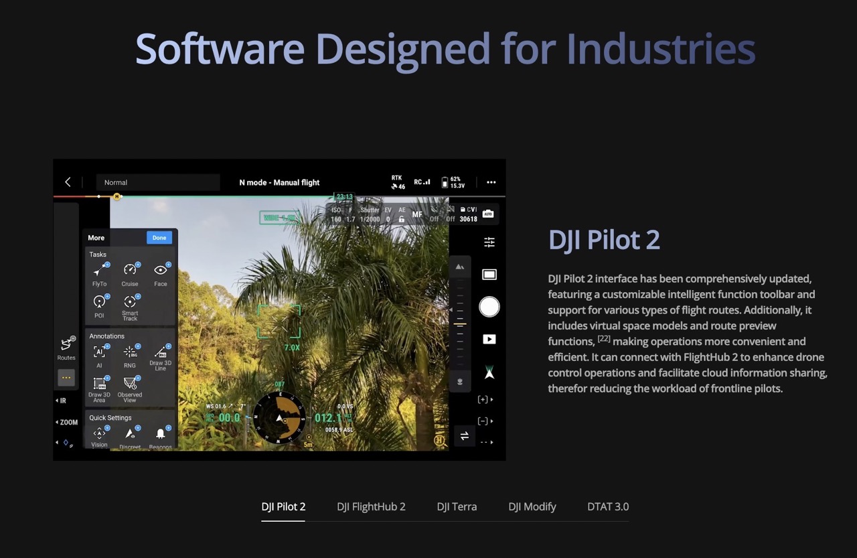Viewport: 857px width, 558px height.
Task: Click the 7.0X zoom readout
Action: 292,348
